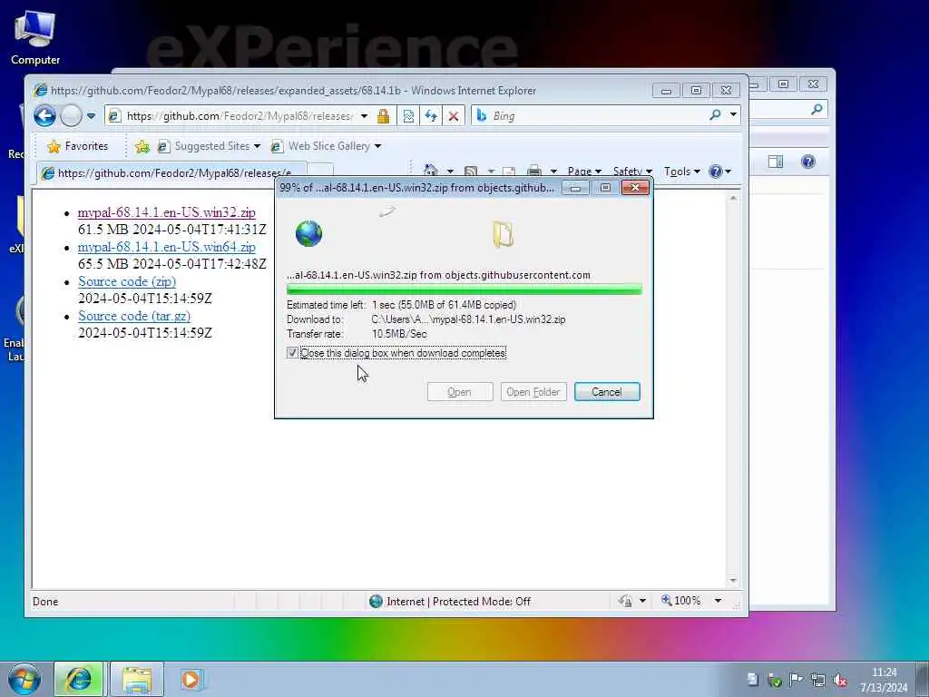Click help icon in background window
929x697 pixels.
pyautogui.click(x=807, y=162)
